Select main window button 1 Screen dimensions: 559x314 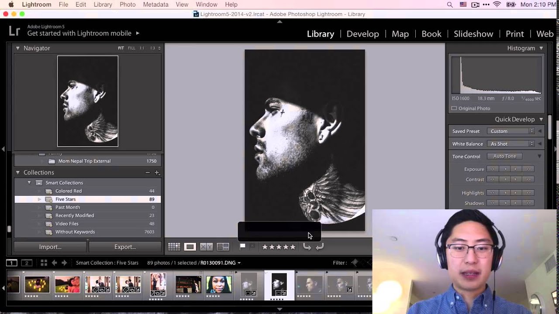pyautogui.click(x=11, y=263)
